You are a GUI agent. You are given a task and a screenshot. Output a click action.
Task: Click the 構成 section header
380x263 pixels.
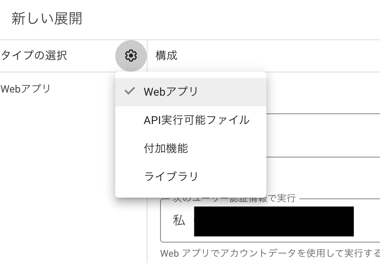[x=166, y=56]
